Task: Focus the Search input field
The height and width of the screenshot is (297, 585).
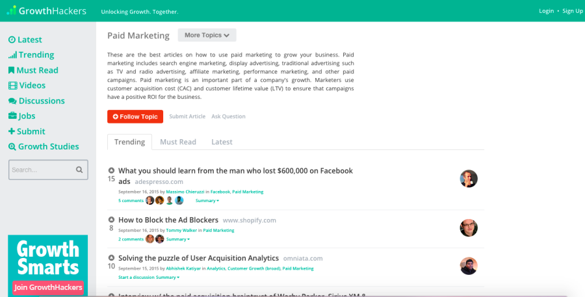Action: click(43, 170)
